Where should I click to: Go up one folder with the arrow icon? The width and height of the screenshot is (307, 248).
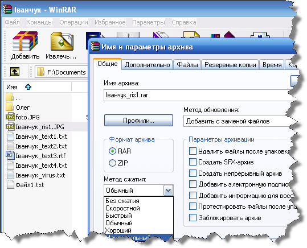(x=15, y=72)
